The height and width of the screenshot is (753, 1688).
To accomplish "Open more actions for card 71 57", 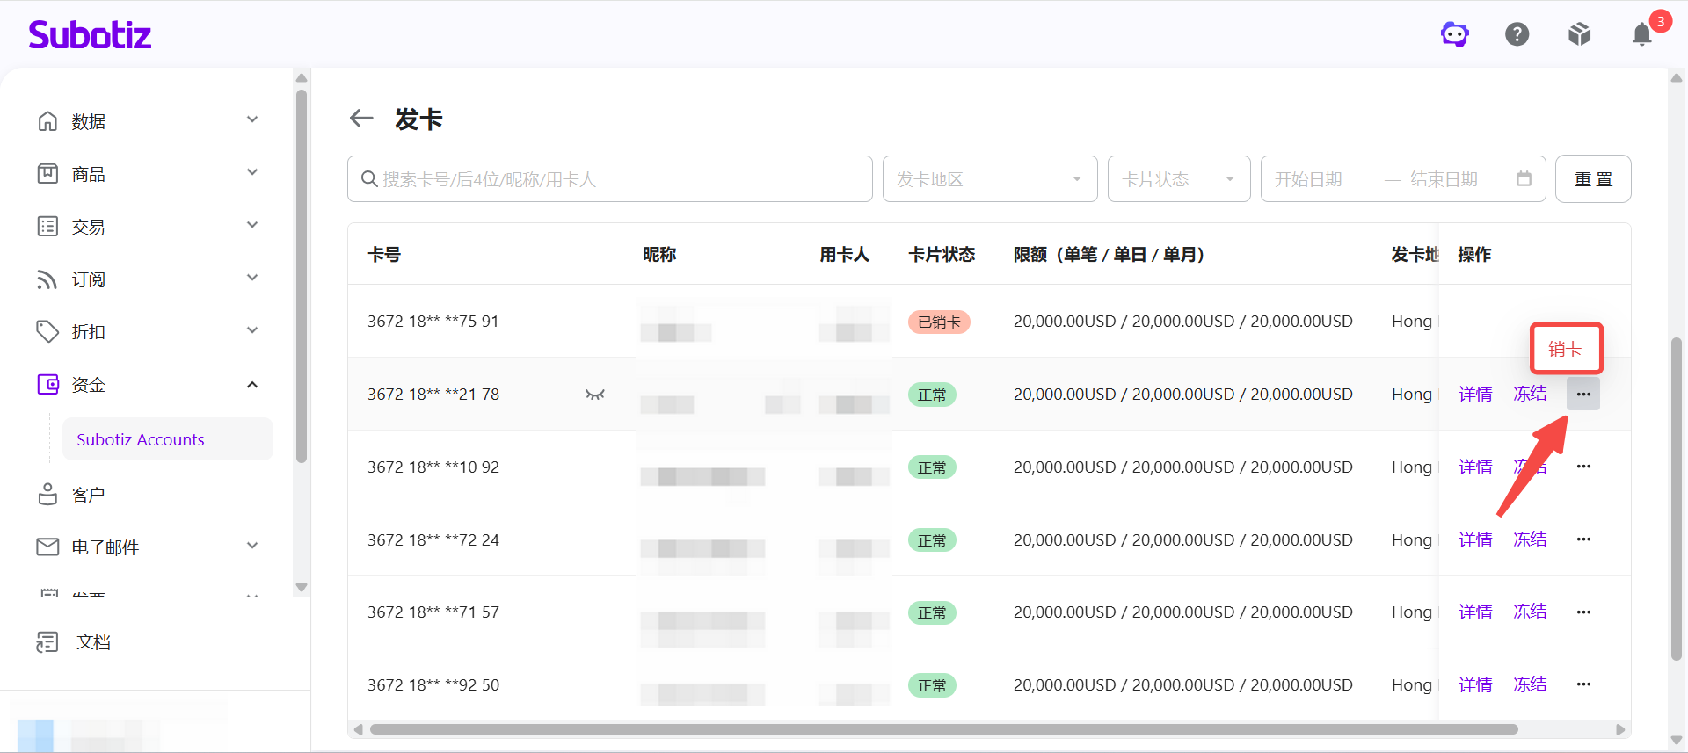I will pyautogui.click(x=1583, y=612).
